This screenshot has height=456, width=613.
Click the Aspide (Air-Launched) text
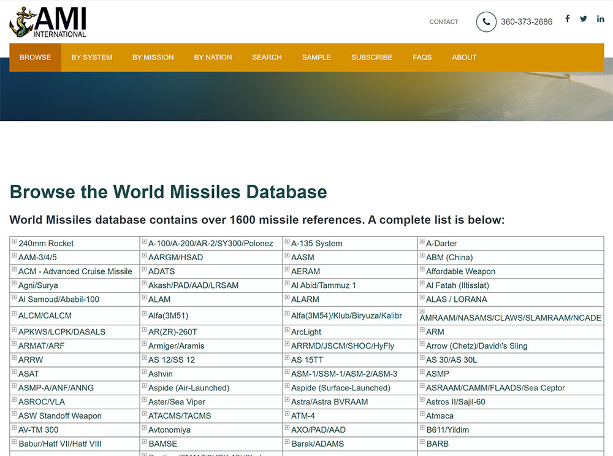pyautogui.click(x=189, y=388)
